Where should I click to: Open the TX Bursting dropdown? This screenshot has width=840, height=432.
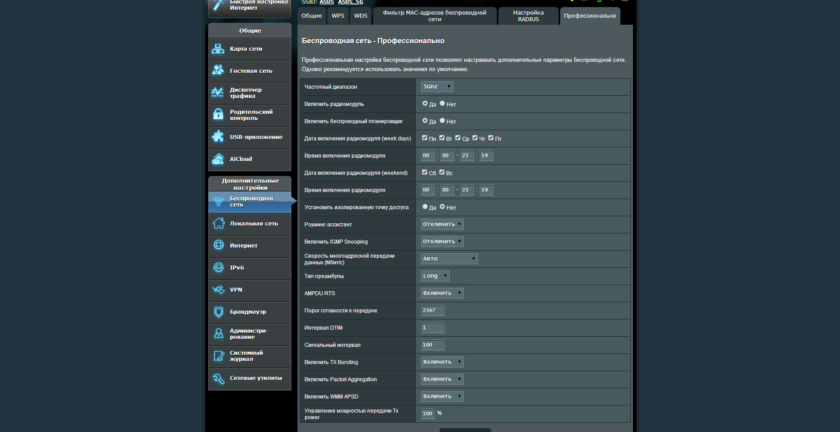point(442,362)
